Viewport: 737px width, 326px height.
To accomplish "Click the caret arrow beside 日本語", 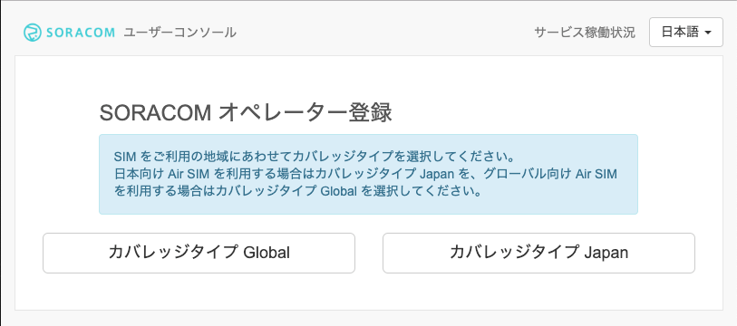I will coord(708,33).
